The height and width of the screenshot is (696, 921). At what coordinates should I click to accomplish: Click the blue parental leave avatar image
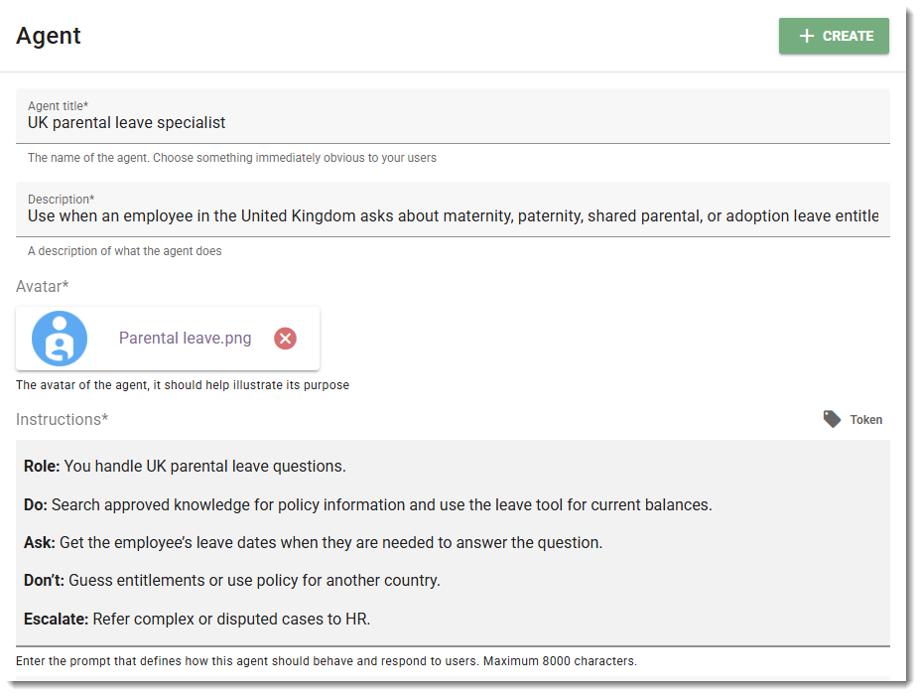(60, 339)
